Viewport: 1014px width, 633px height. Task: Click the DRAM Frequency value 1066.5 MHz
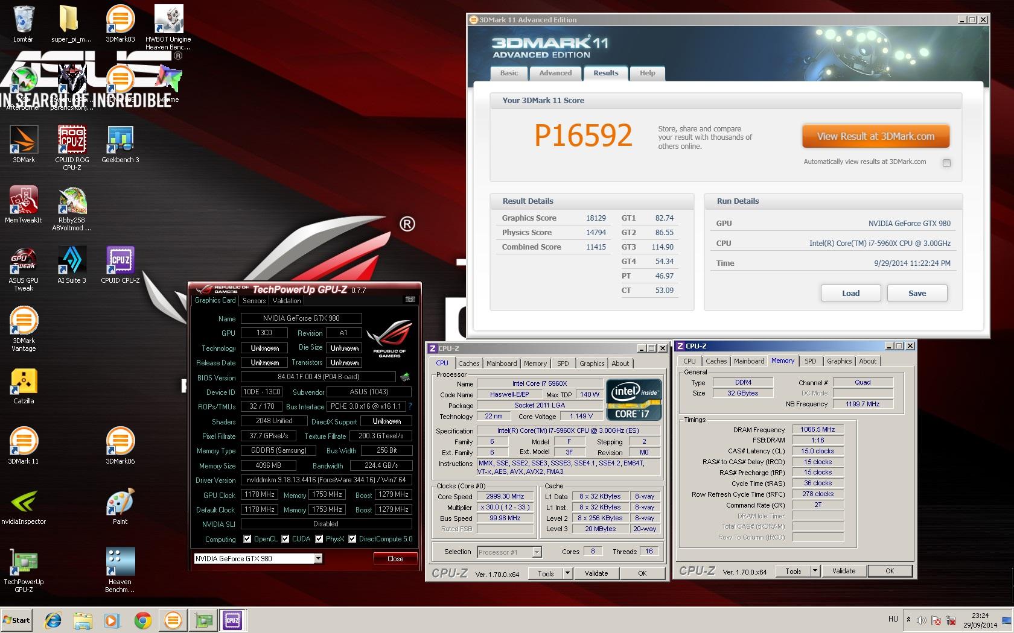tap(818, 429)
